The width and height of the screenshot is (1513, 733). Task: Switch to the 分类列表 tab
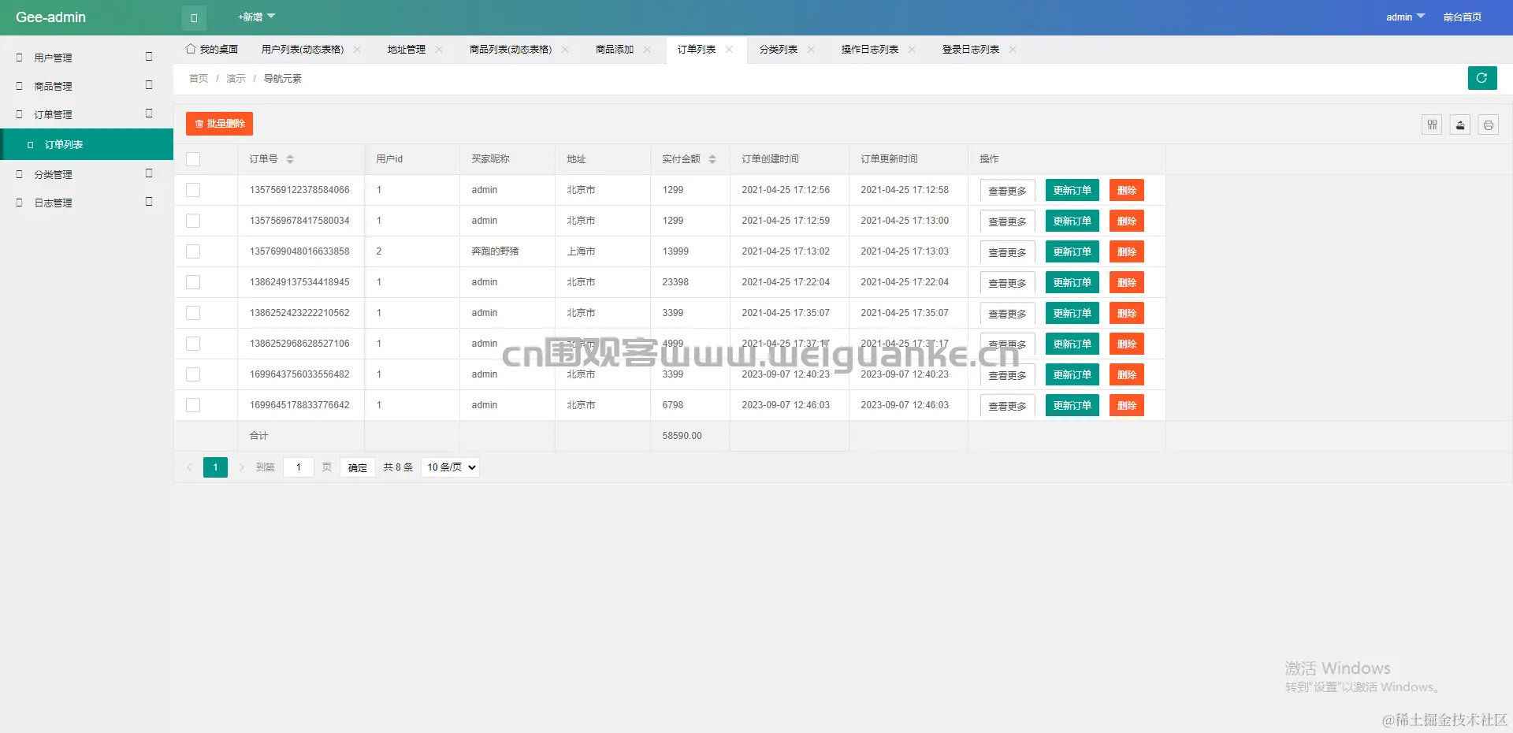pyautogui.click(x=778, y=50)
